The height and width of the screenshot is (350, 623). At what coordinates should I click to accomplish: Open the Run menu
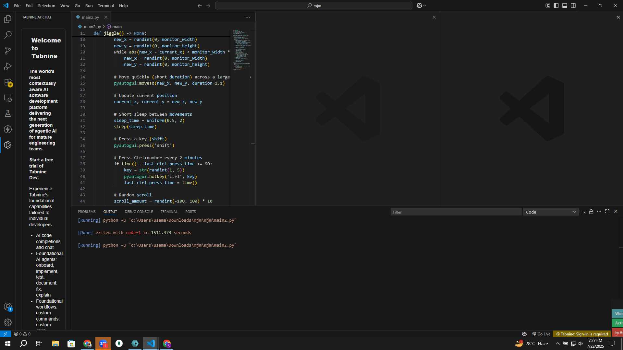pyautogui.click(x=89, y=6)
